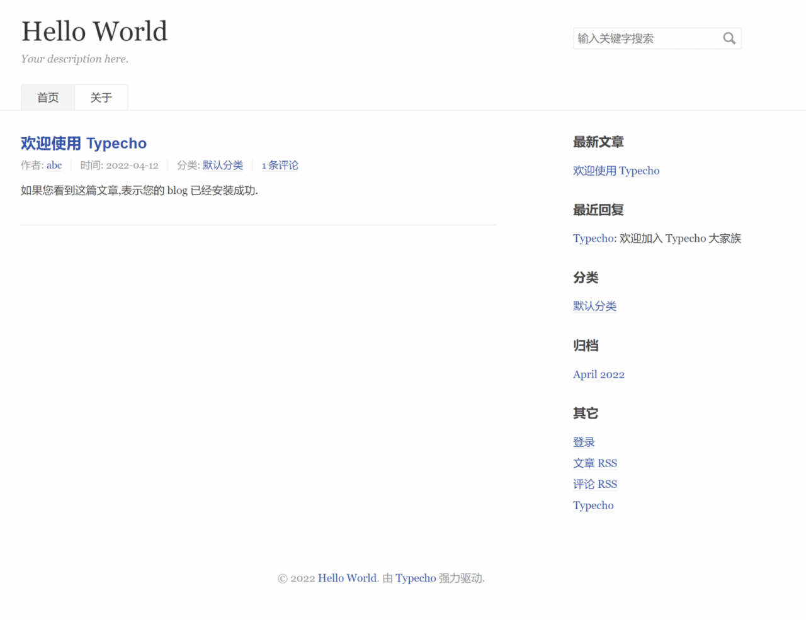Open the 文章 RSS feed
This screenshot has height=620, width=806.
(x=594, y=463)
